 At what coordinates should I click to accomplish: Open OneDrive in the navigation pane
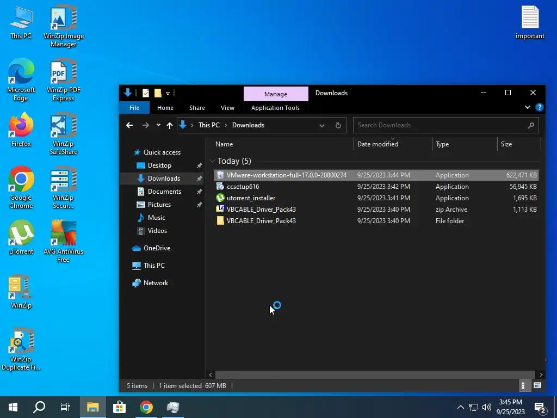157,248
